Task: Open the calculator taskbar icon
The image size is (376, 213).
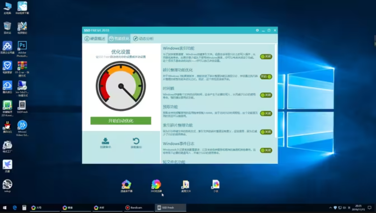Action: click(x=24, y=208)
